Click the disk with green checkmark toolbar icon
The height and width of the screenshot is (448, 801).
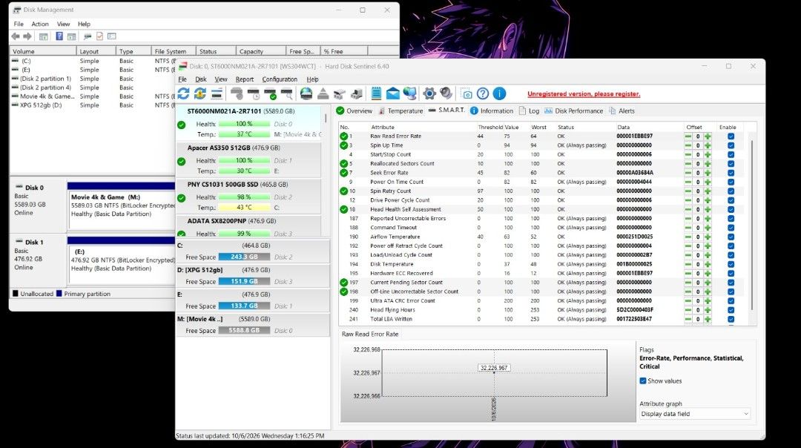270,93
